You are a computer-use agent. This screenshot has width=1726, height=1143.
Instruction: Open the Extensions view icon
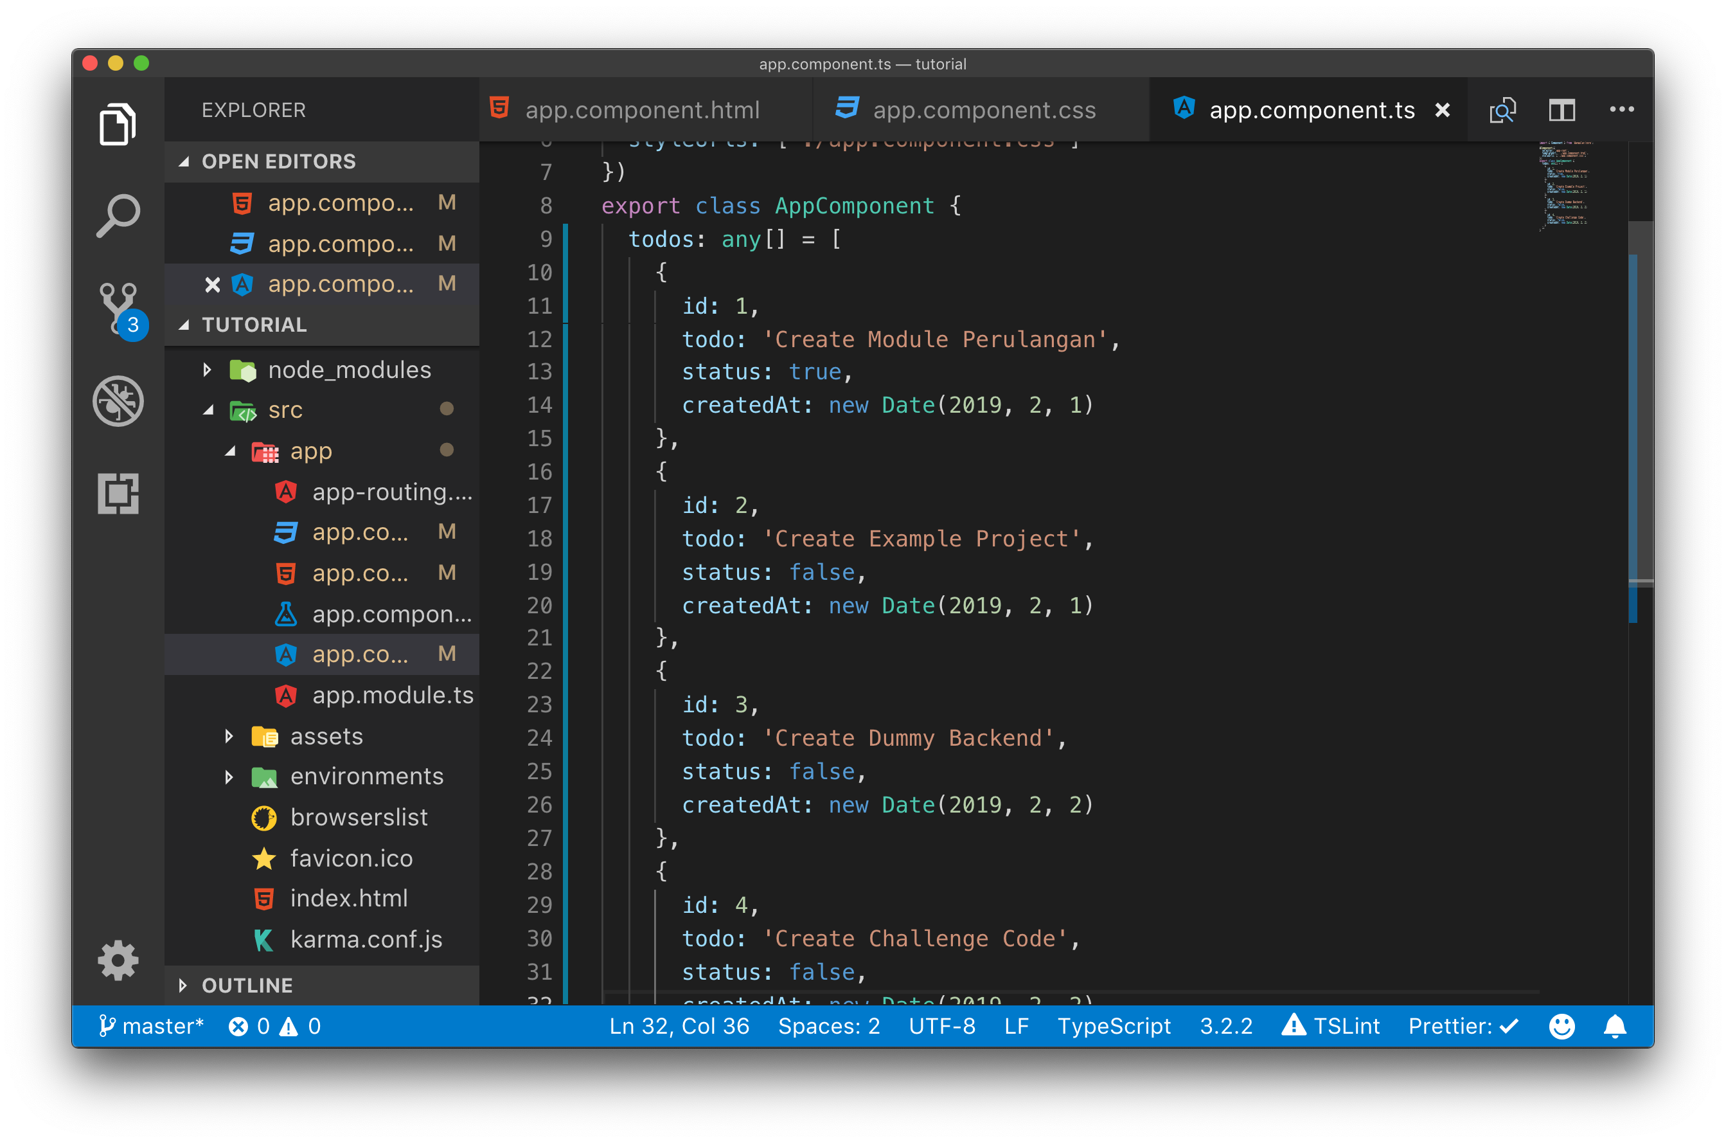coord(118,494)
